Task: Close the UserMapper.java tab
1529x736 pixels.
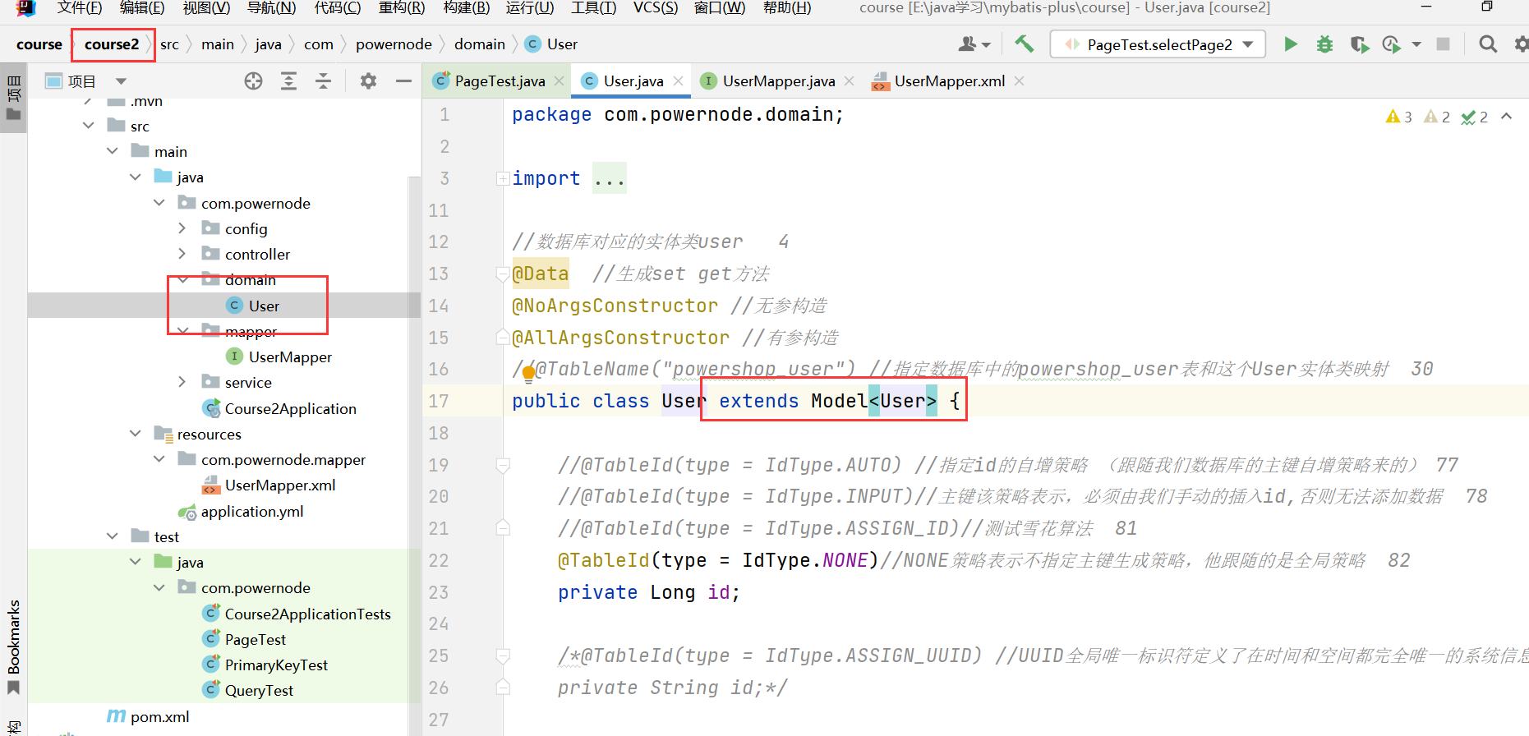Action: [849, 80]
